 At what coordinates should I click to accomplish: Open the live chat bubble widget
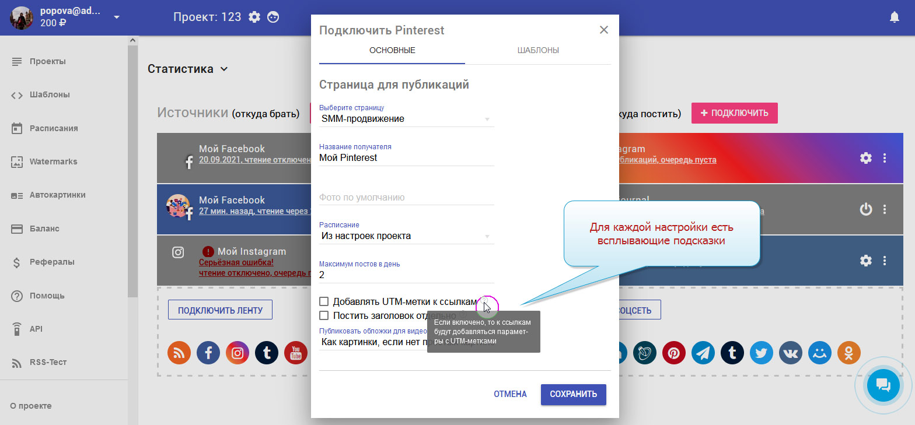coord(883,385)
